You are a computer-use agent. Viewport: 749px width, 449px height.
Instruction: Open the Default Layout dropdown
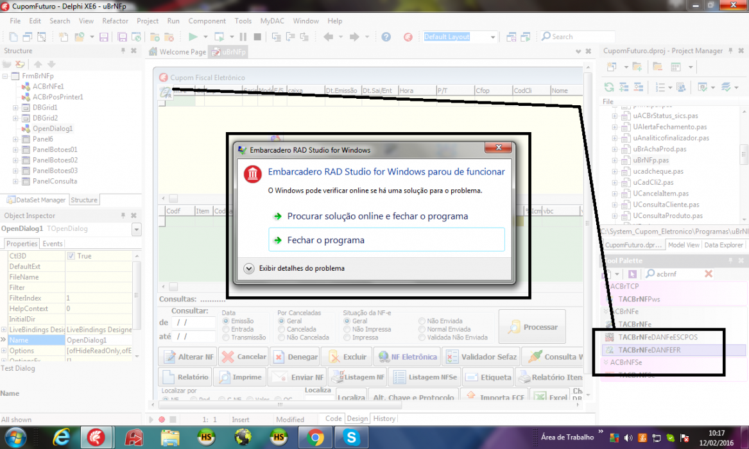(x=492, y=37)
